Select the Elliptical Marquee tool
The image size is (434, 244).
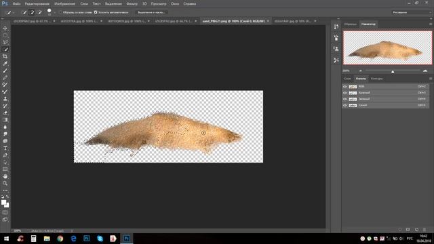click(5, 35)
